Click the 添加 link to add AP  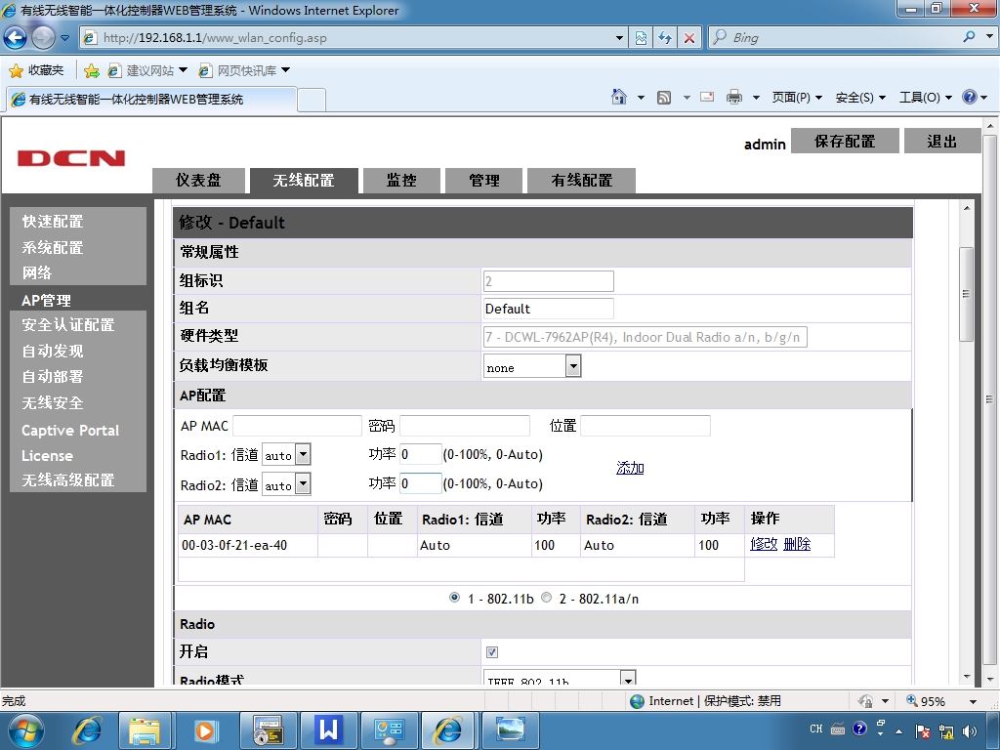point(630,468)
